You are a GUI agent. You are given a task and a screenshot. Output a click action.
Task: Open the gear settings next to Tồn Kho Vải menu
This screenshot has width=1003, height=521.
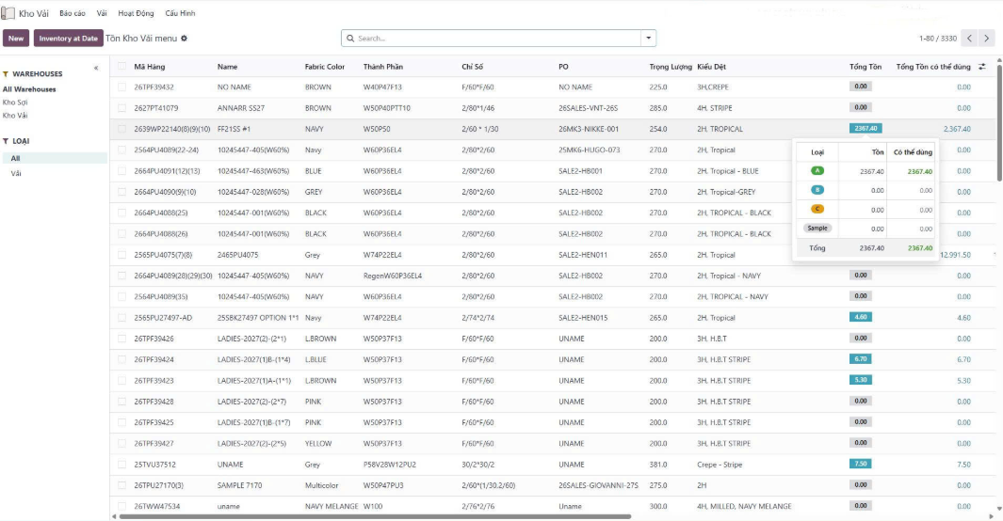point(185,39)
